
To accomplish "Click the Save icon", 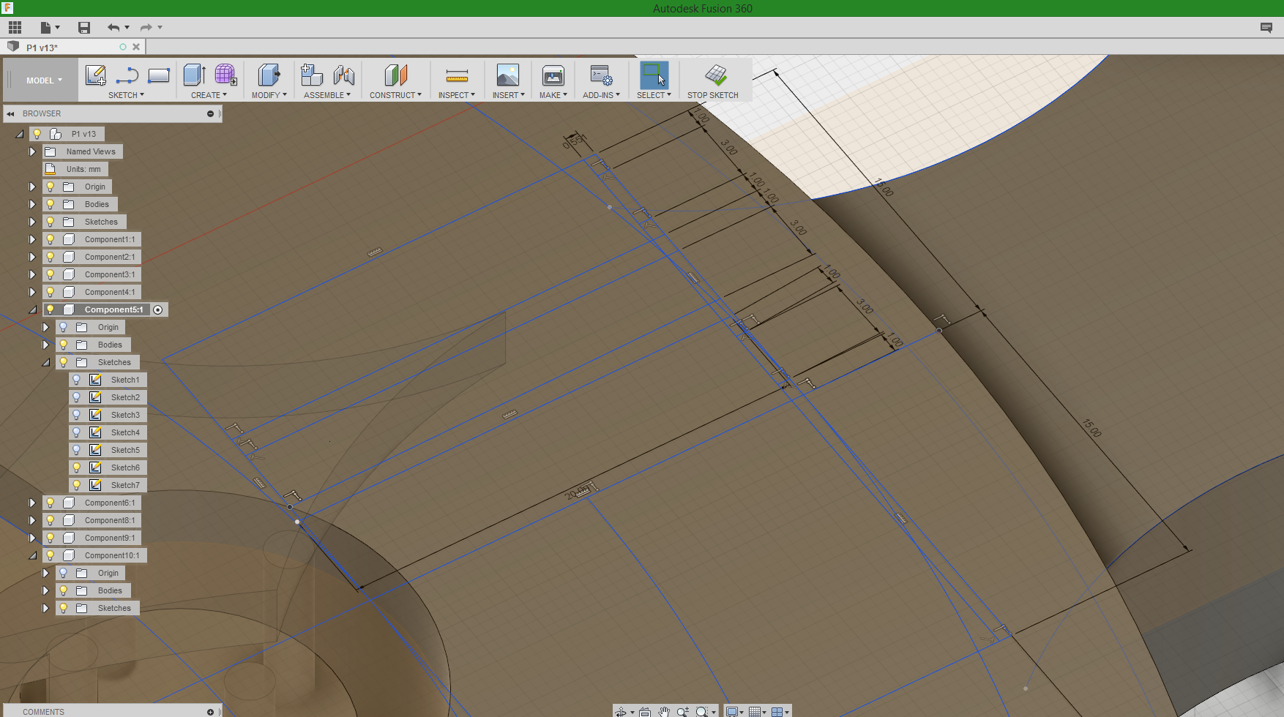I will (84, 27).
